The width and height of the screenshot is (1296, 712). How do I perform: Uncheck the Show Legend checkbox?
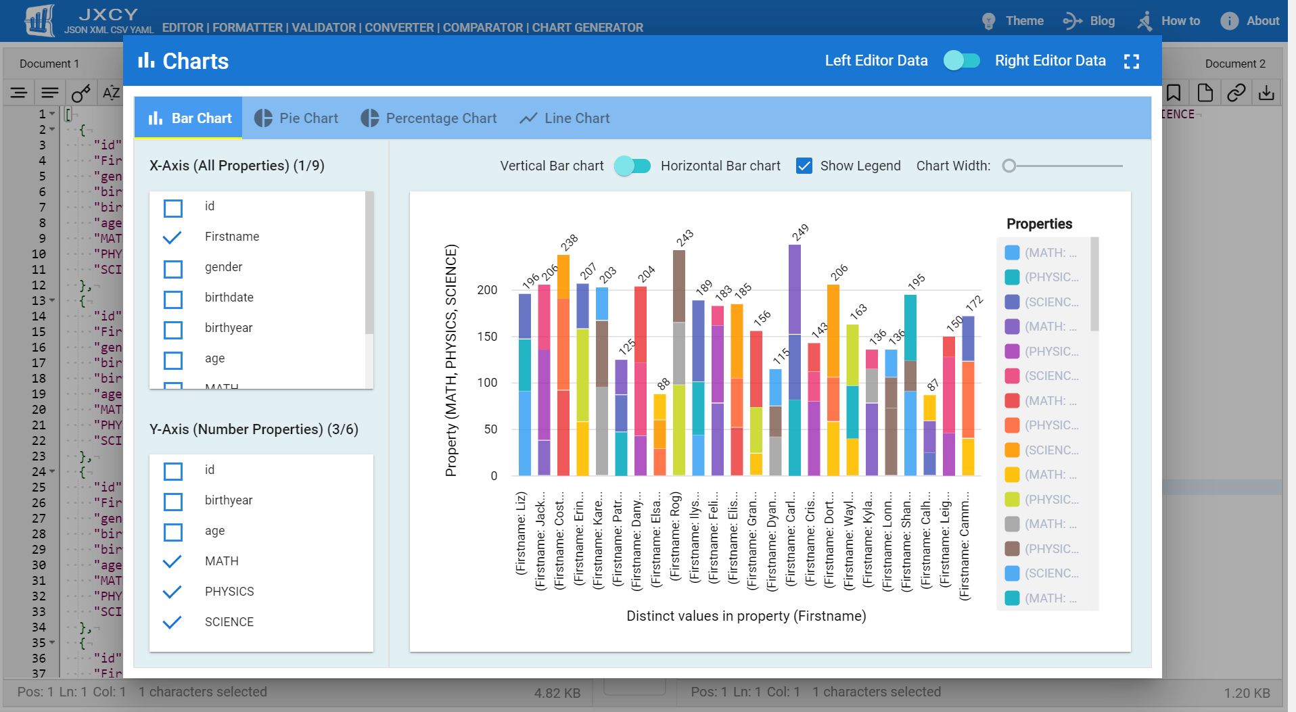[804, 166]
